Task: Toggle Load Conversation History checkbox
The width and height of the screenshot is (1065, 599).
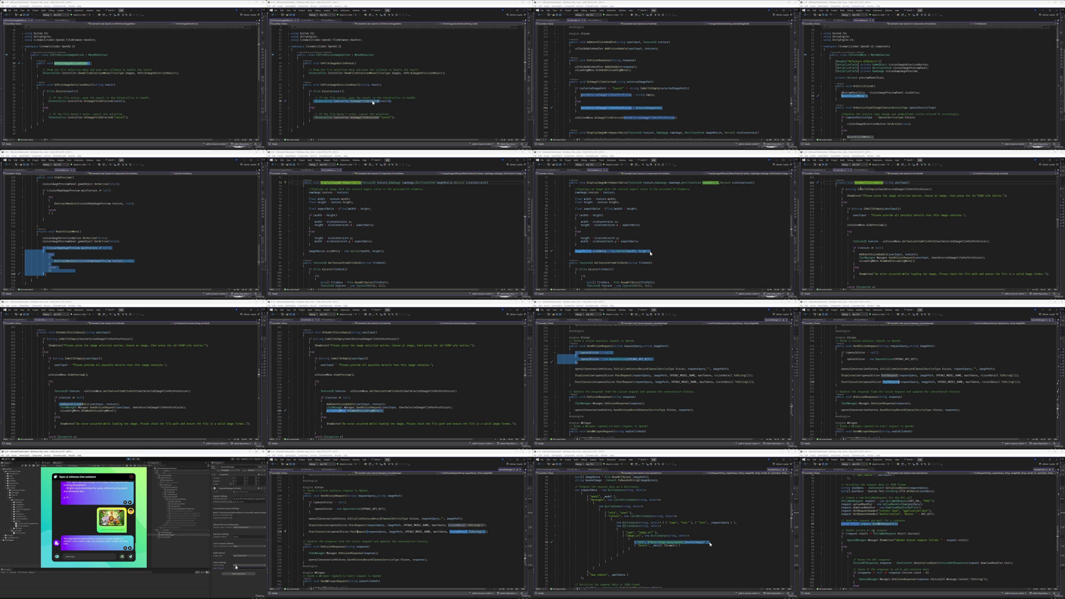Action: (234, 518)
